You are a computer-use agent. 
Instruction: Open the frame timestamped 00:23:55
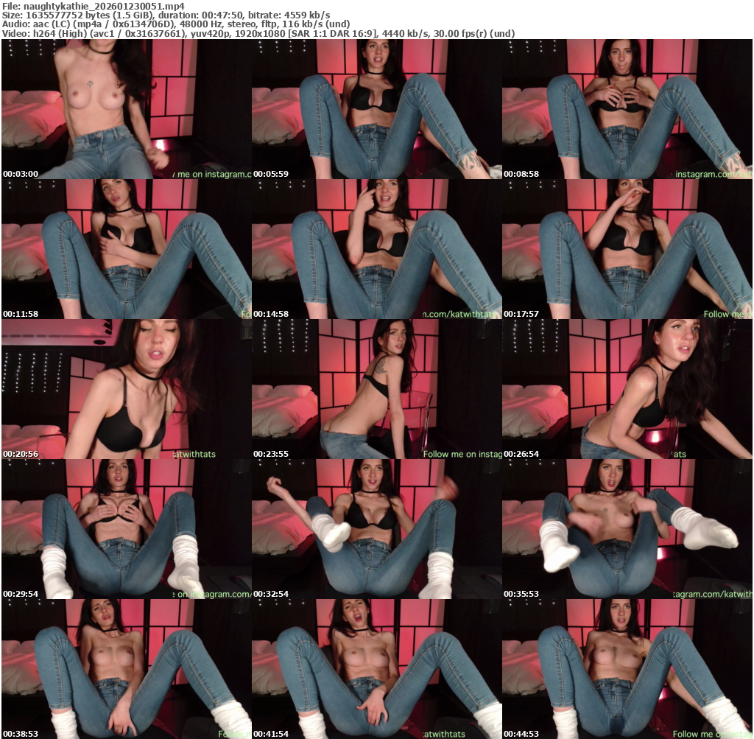coord(376,389)
